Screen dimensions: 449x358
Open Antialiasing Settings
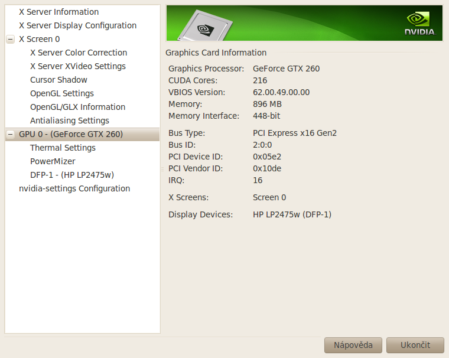point(70,121)
